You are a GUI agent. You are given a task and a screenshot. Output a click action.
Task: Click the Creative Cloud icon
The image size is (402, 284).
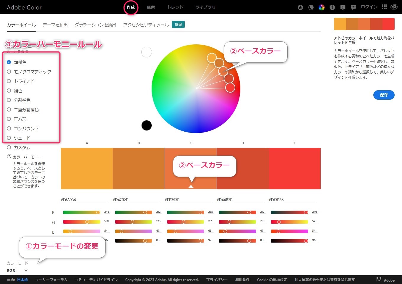(x=394, y=7)
